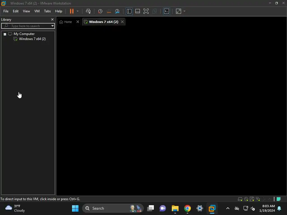Screen dimensions: 287x215
Task: Click the CD/DVD drive status icon
Action: coord(246,199)
